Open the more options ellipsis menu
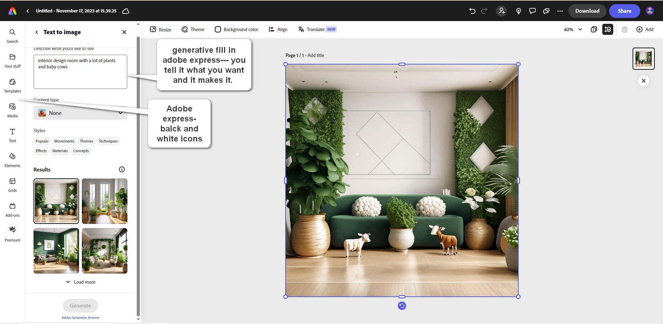The width and height of the screenshot is (663, 324). coord(560,11)
